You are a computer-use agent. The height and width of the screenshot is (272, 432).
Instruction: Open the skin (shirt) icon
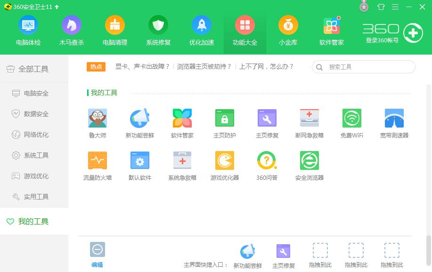(381, 7)
